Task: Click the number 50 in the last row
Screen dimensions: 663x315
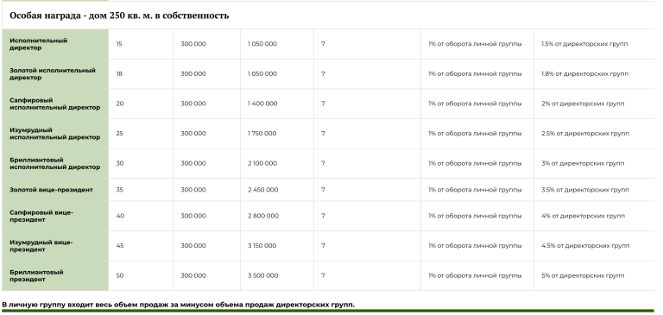Action: pyautogui.click(x=120, y=275)
